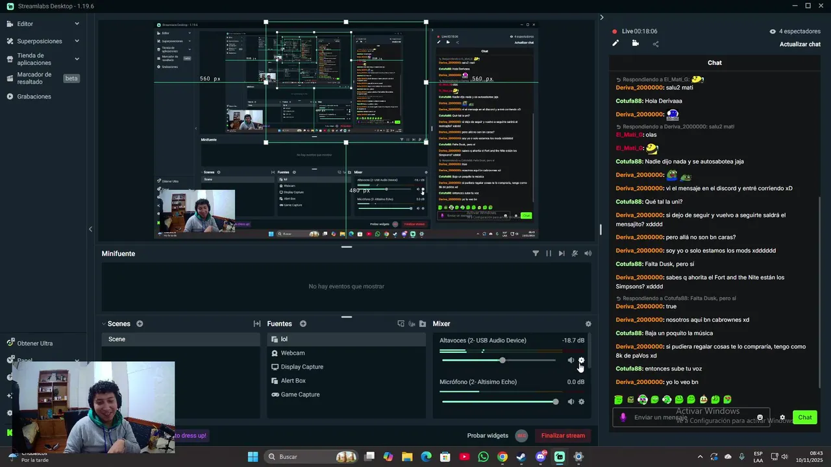831x467 pixels.
Task: Open the Windows Start menu
Action: pyautogui.click(x=253, y=457)
